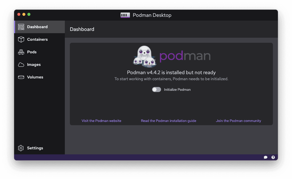Switch to the Images label
The image size is (292, 179).
tap(34, 65)
